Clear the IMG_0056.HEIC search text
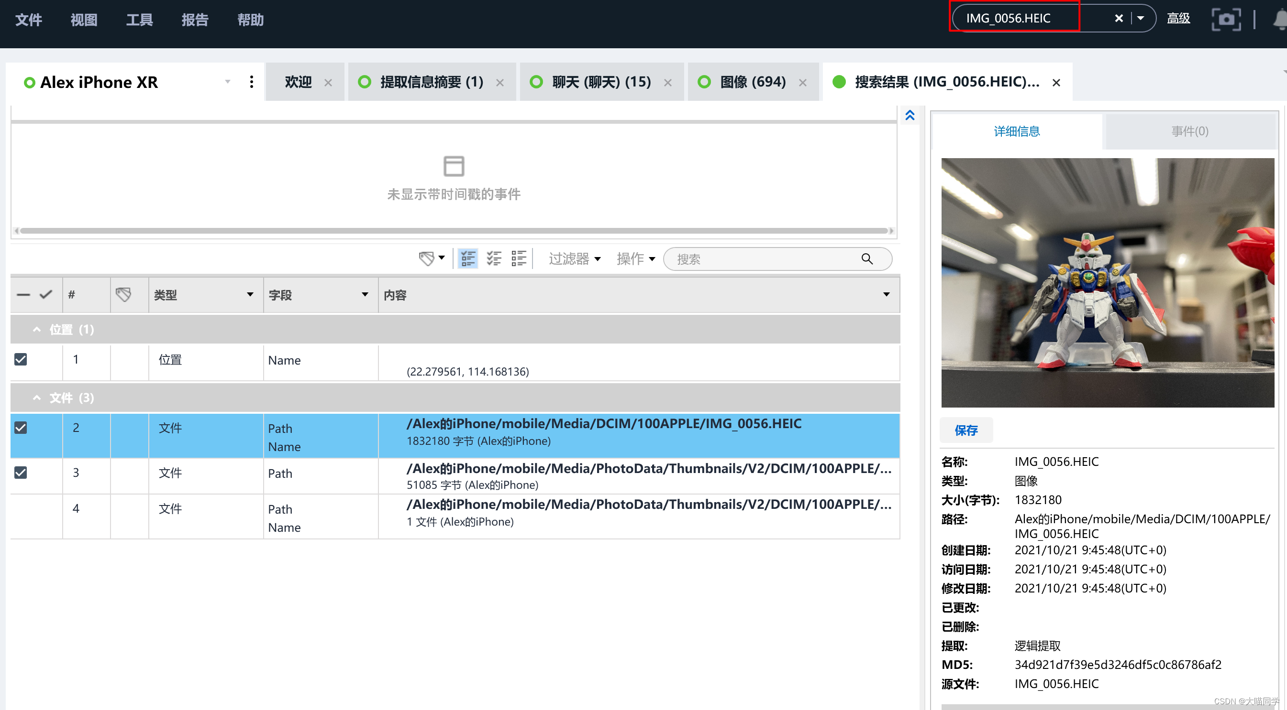The height and width of the screenshot is (710, 1287). (x=1119, y=19)
